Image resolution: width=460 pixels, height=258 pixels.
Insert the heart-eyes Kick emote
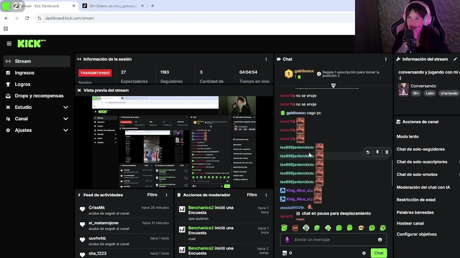tap(383, 228)
